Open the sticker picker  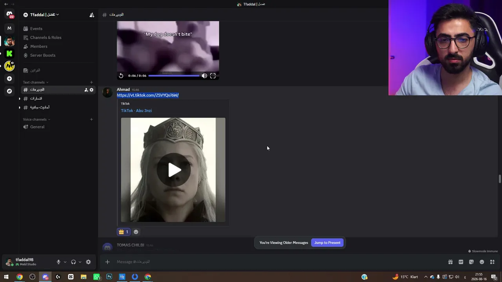click(471, 262)
